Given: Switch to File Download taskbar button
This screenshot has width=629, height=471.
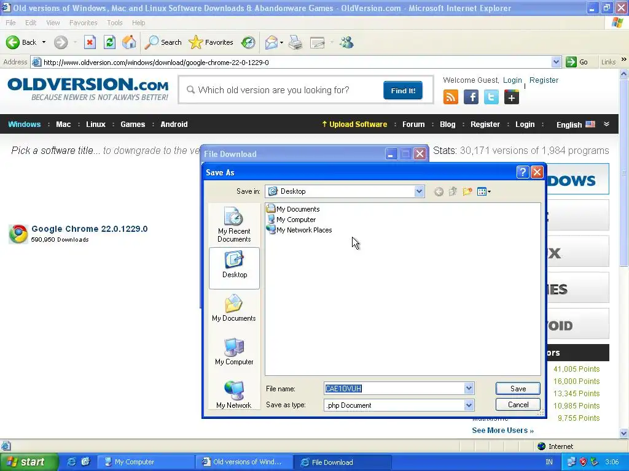Looking at the screenshot, I should pos(342,462).
